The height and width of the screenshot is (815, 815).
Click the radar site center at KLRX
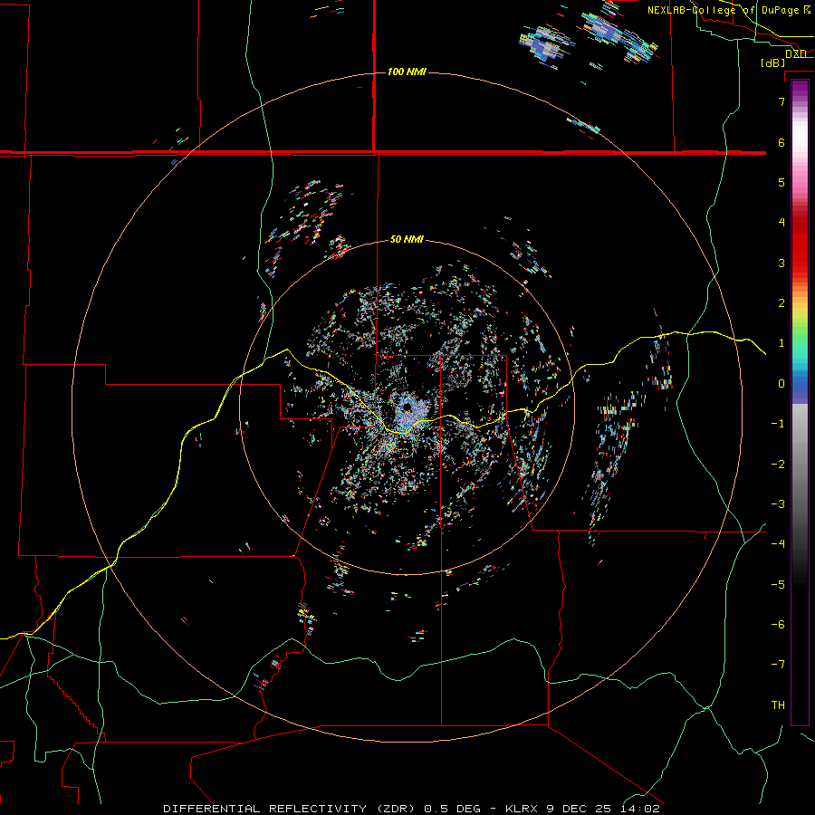(407, 407)
